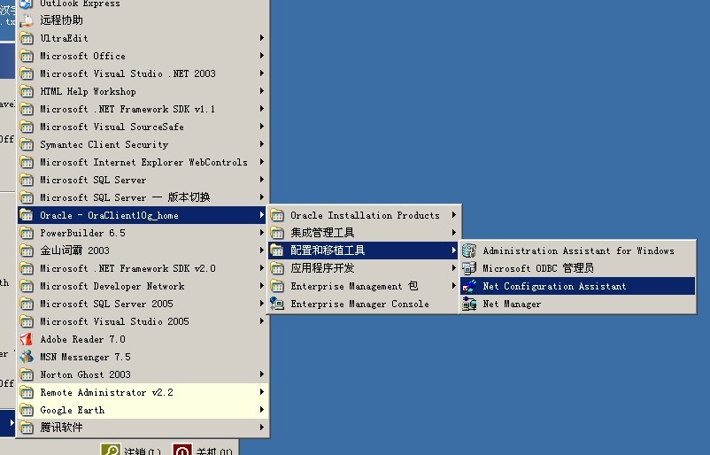Click Enterprise Management 包 folder icon
This screenshot has width=710, height=455.
[277, 286]
